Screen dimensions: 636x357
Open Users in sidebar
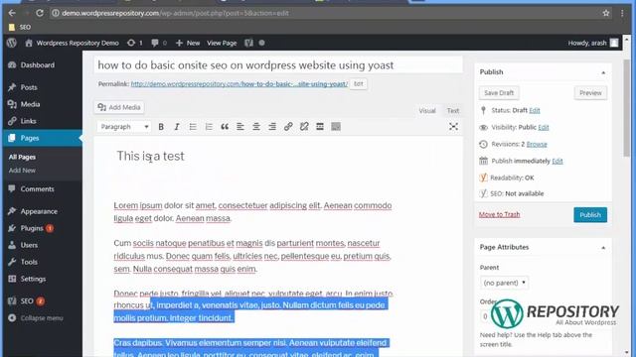[x=29, y=245]
